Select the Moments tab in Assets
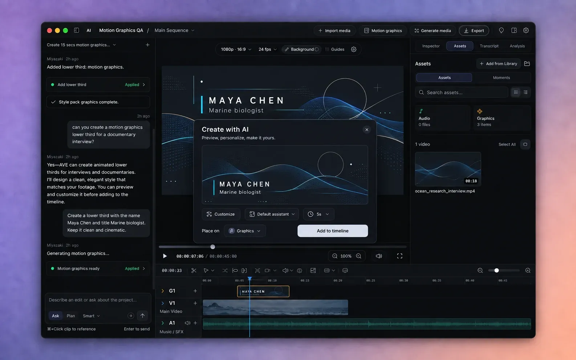The height and width of the screenshot is (360, 576). tap(501, 78)
